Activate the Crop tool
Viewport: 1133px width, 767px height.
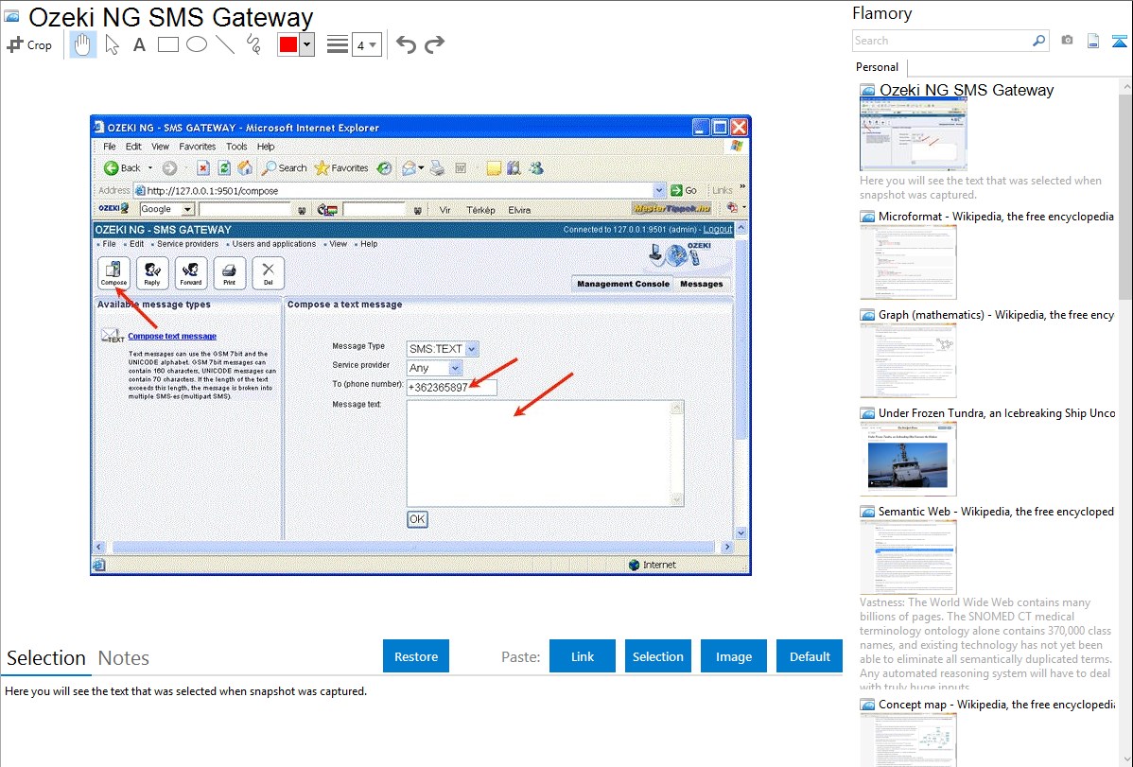[x=29, y=44]
